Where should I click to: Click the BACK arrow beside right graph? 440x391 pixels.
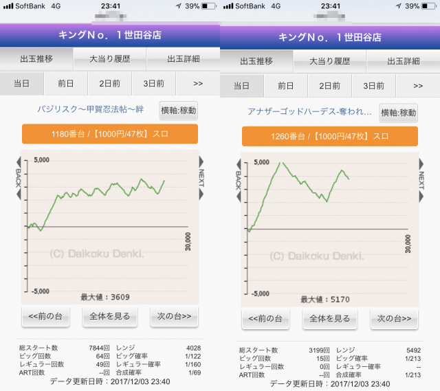point(239,180)
